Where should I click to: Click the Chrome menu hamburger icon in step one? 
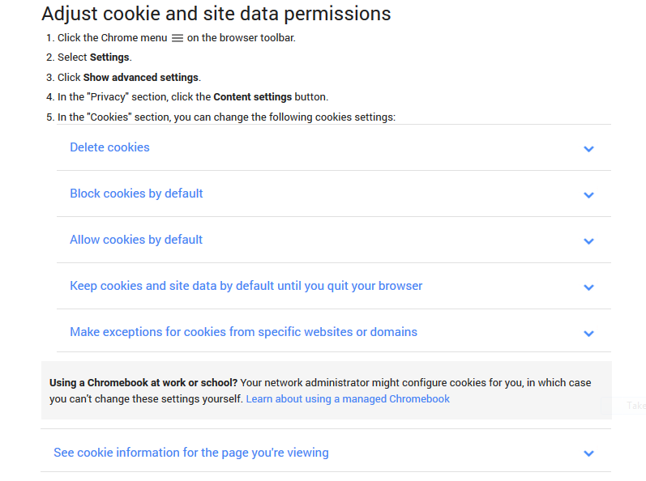click(178, 38)
